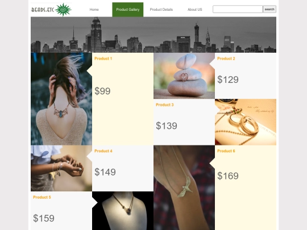
Task: Click the Product 1 title link
Action: pyautogui.click(x=103, y=58)
